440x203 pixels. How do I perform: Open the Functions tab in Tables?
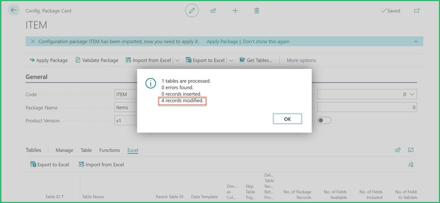(109, 150)
